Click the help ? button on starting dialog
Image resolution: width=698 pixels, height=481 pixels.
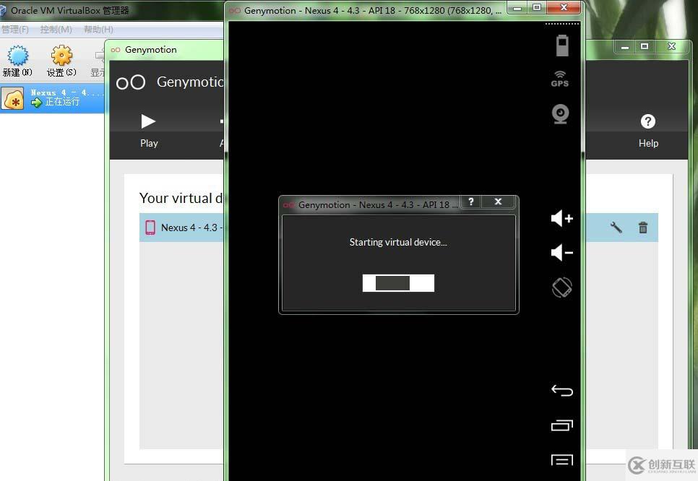[471, 201]
